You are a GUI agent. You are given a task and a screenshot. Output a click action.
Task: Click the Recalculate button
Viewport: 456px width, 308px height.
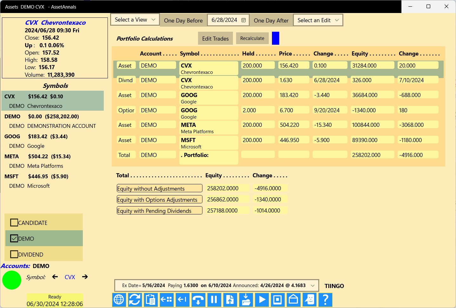coord(252,38)
